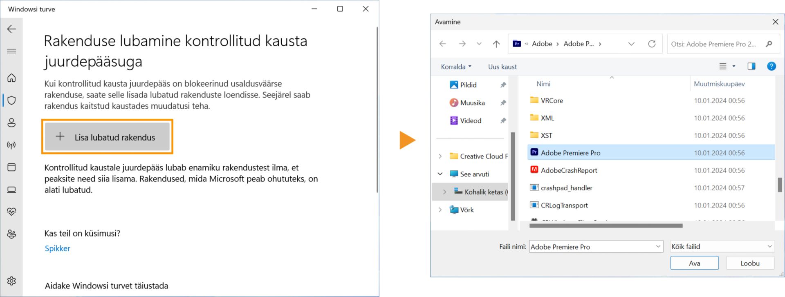Click Adobe in the breadcrumb path
This screenshot has width=785, height=297.
pyautogui.click(x=542, y=44)
